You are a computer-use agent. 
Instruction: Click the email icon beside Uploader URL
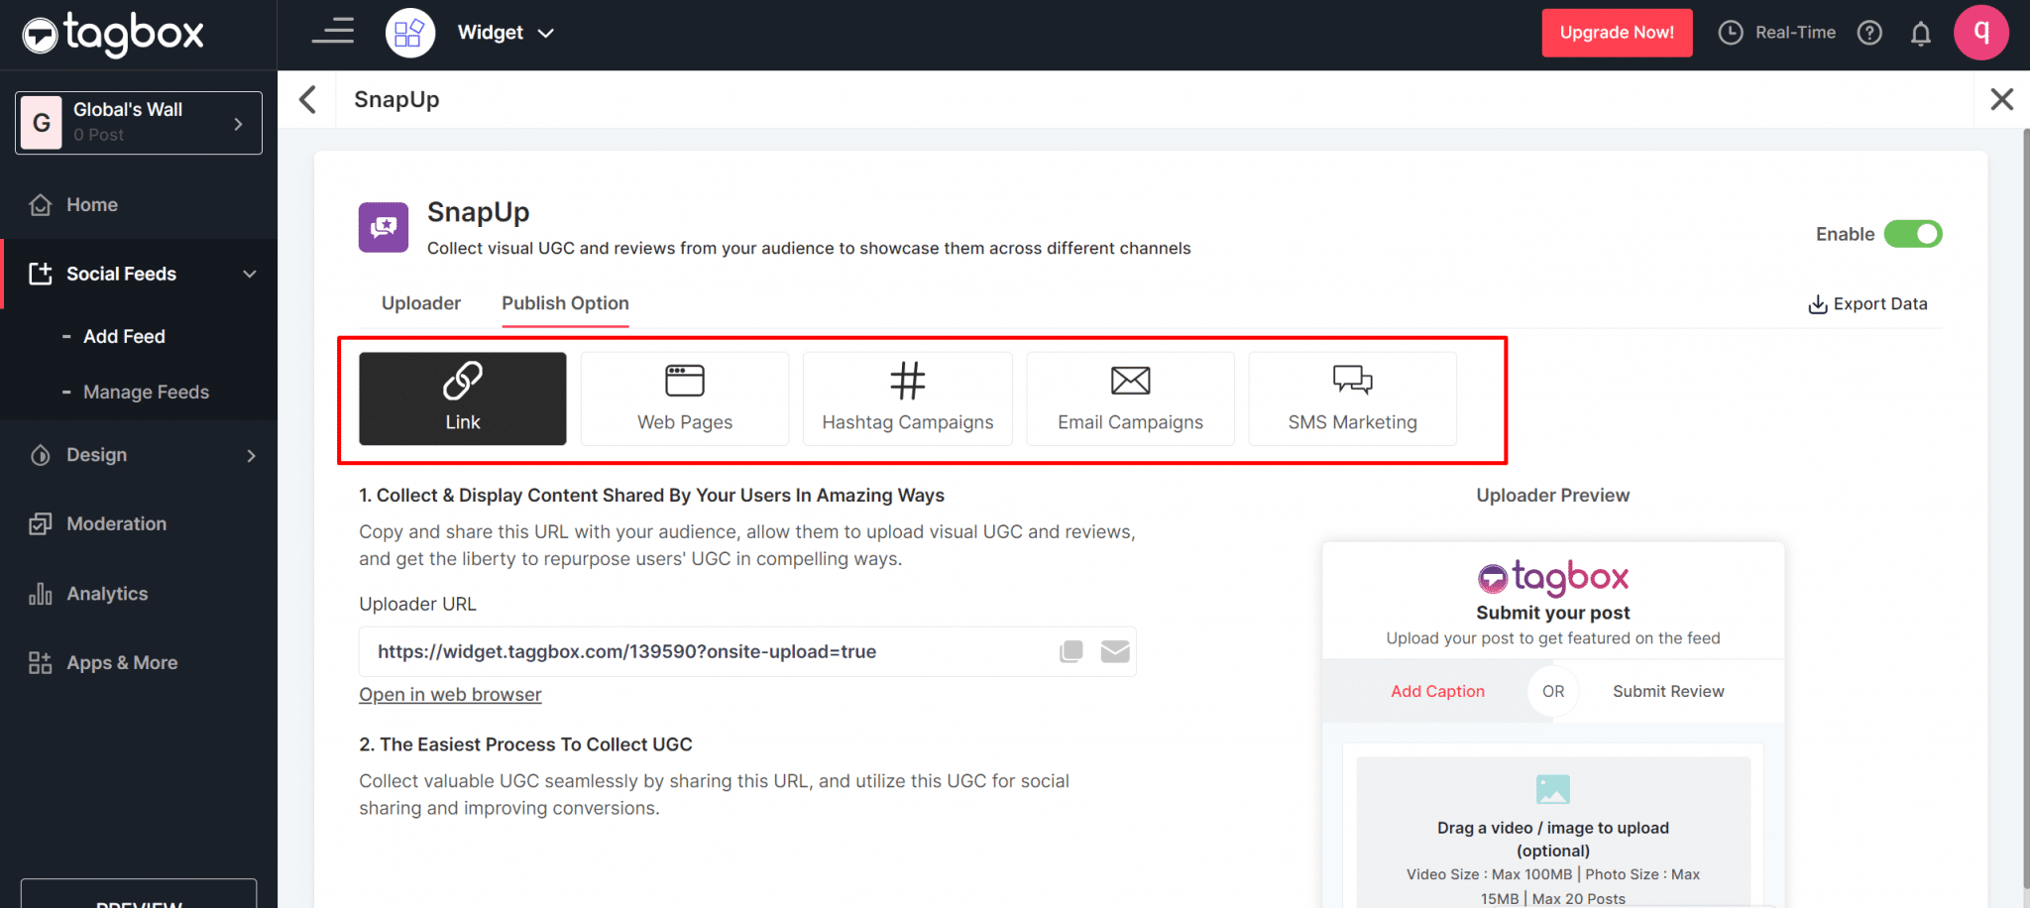[x=1115, y=651]
